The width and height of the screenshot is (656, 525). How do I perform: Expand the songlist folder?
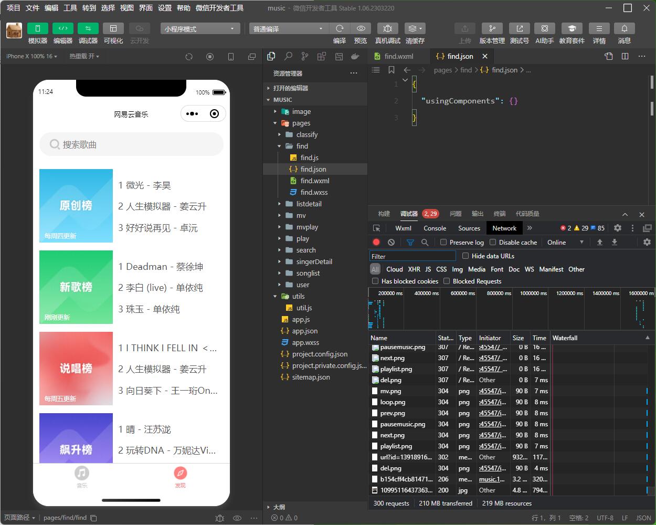click(x=280, y=273)
